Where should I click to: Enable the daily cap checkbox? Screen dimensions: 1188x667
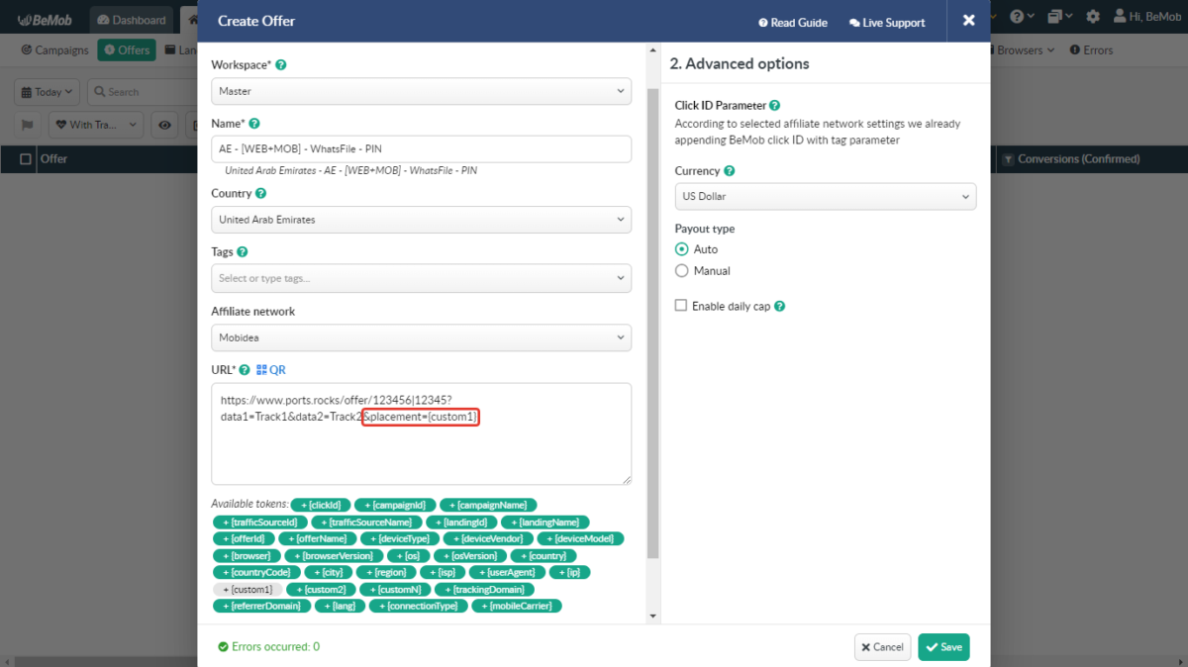[x=681, y=307]
